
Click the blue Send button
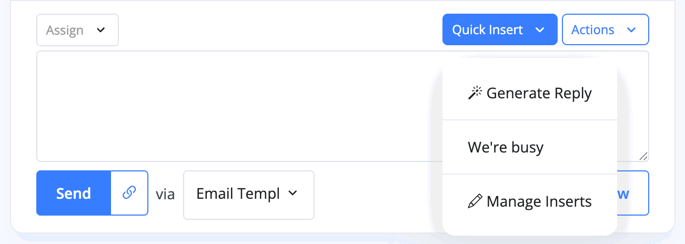[x=74, y=193]
